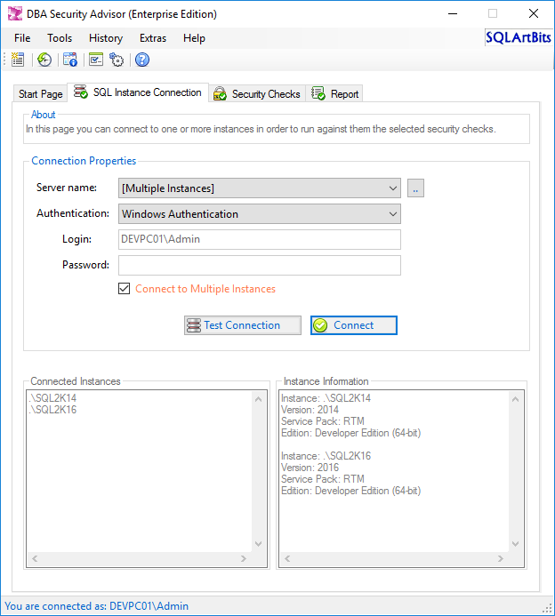Toggle Connect to Multiple Instances checkbox
555x616 pixels.
[125, 289]
